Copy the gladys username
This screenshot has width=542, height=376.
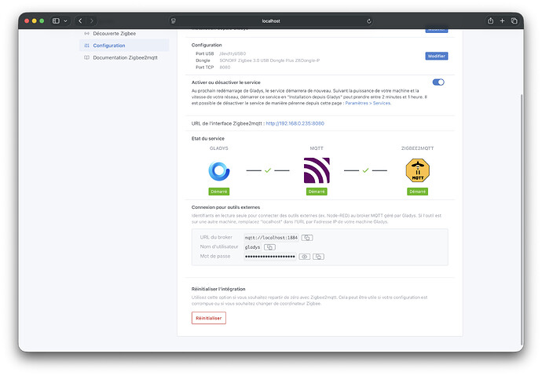pos(269,247)
